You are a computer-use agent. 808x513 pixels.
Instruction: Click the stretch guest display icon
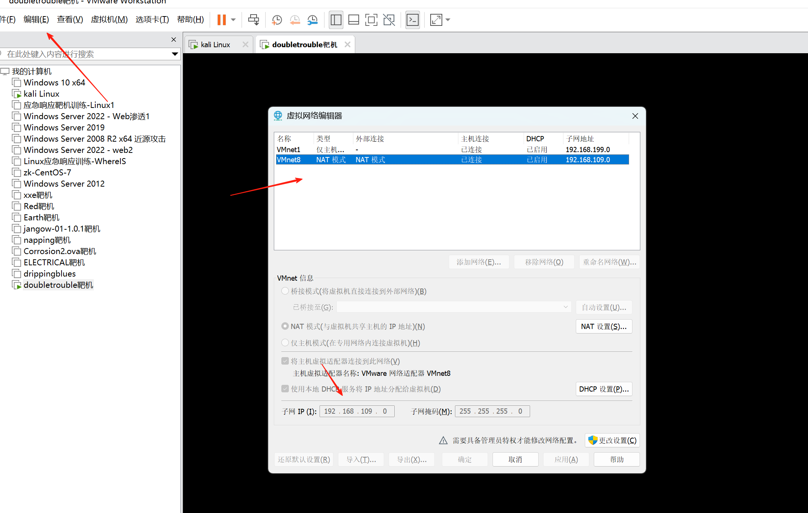pyautogui.click(x=436, y=20)
